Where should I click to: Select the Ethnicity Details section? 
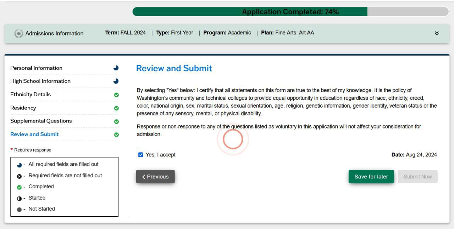(31, 95)
